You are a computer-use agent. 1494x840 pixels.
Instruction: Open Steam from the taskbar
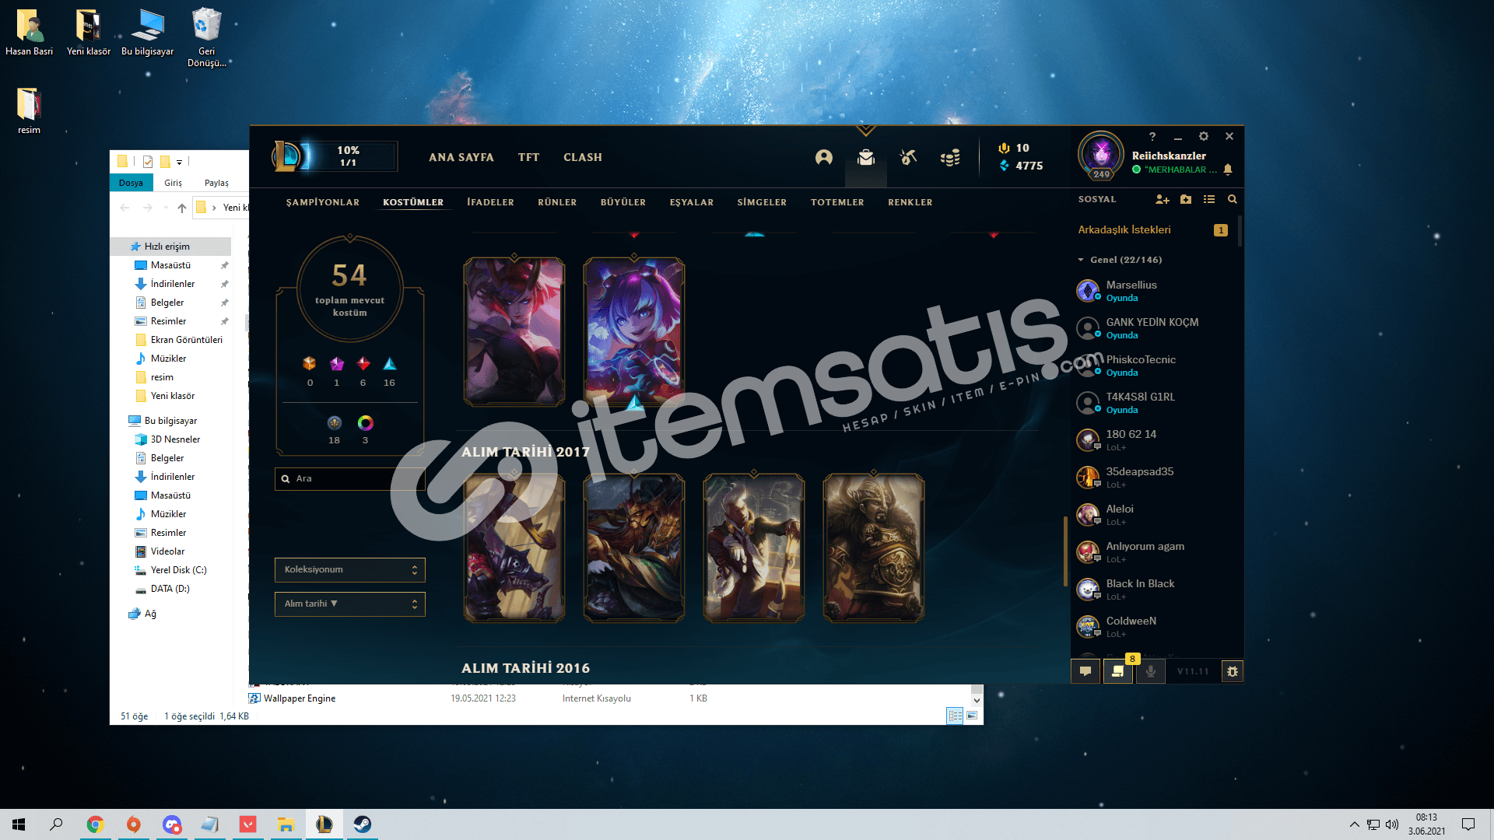pyautogui.click(x=363, y=824)
